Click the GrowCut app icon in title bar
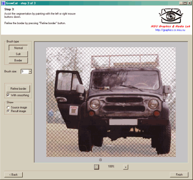 click(x=3, y=3)
